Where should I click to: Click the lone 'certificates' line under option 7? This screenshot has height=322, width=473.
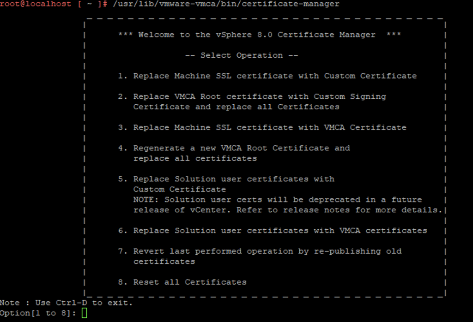tap(164, 262)
